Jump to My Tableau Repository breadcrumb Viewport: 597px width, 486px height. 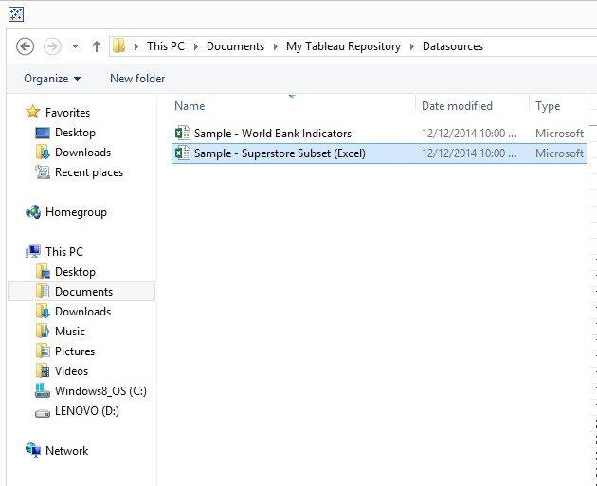point(343,46)
